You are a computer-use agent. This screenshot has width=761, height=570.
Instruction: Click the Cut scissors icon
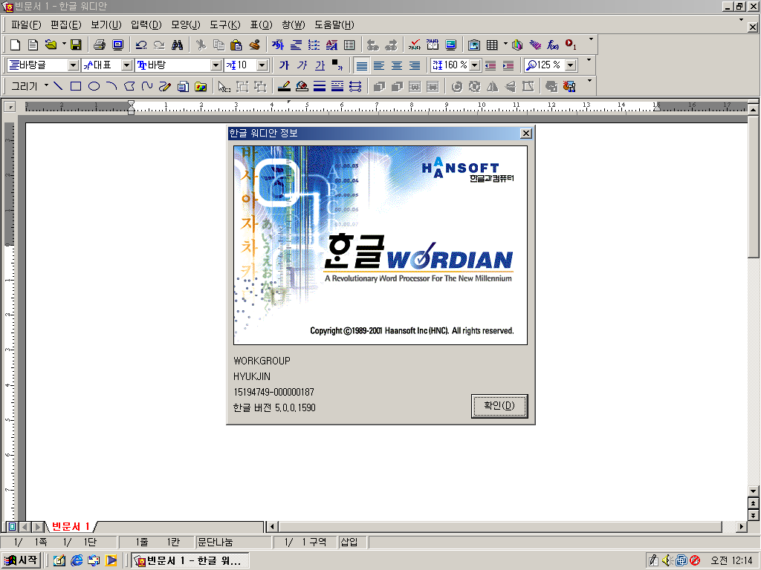coord(201,45)
